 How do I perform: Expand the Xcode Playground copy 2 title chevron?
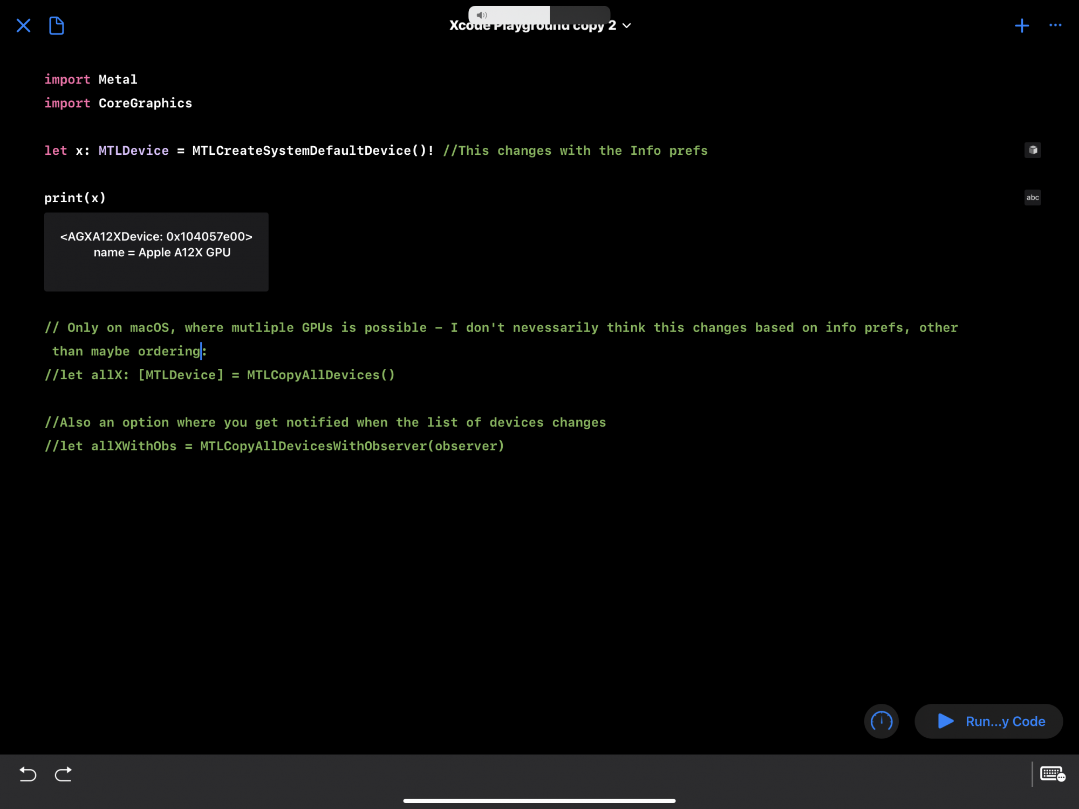[626, 26]
